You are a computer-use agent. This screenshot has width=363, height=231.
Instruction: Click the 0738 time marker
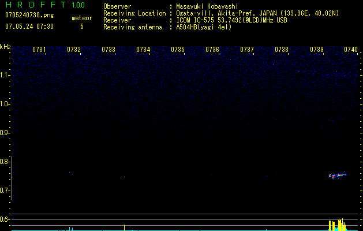tap(282, 50)
